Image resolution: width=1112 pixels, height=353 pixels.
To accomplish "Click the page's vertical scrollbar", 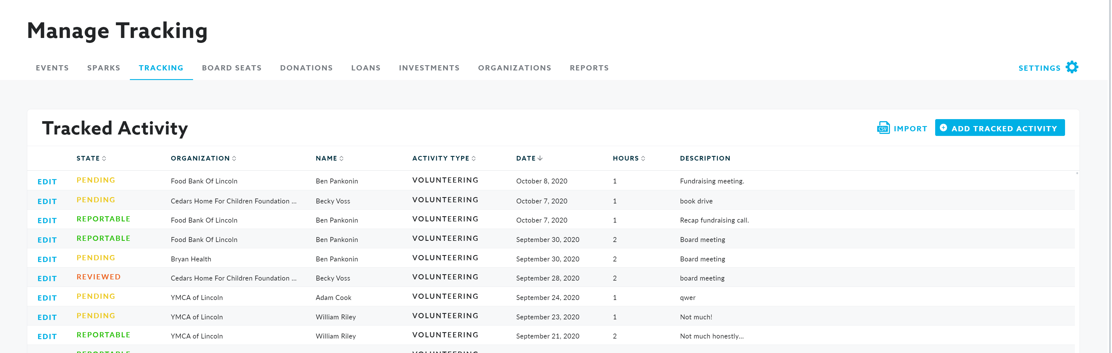I will pos(1110,173).
